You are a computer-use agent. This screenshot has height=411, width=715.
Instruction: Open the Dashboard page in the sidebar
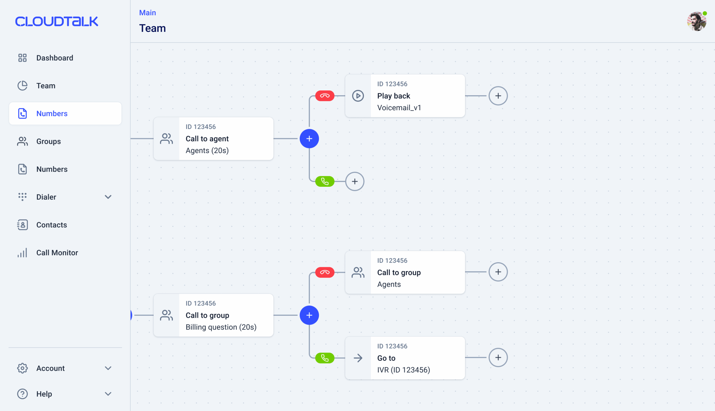click(x=54, y=58)
